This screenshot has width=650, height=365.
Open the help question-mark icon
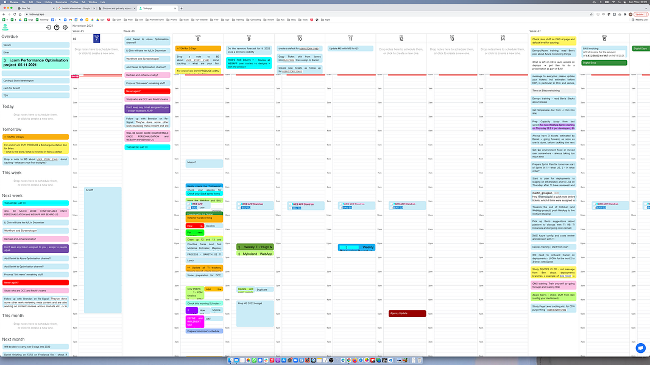tap(57, 27)
